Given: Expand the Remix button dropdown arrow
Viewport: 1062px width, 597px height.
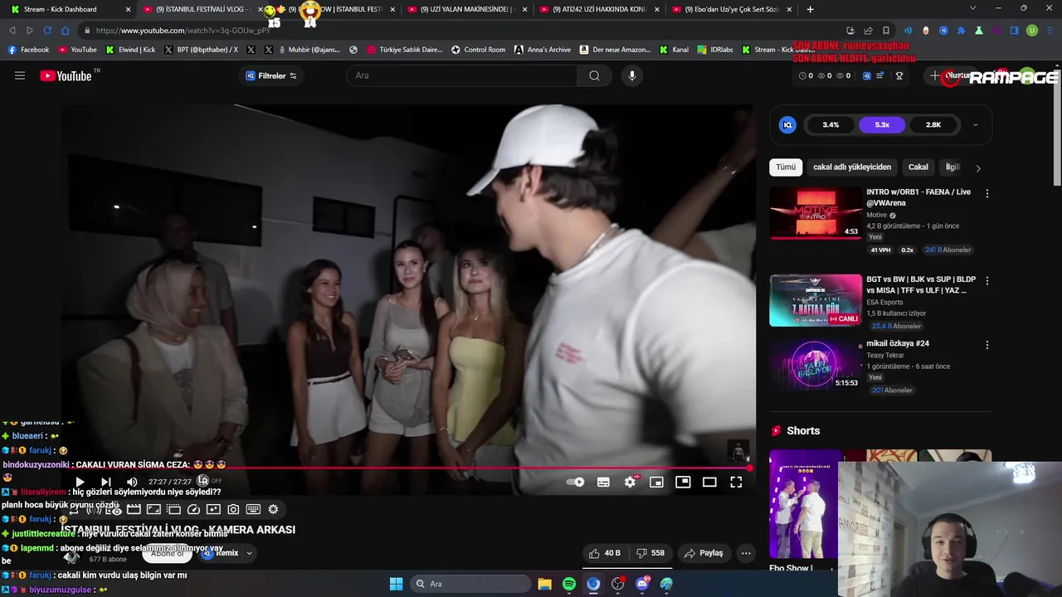Looking at the screenshot, I should point(249,553).
